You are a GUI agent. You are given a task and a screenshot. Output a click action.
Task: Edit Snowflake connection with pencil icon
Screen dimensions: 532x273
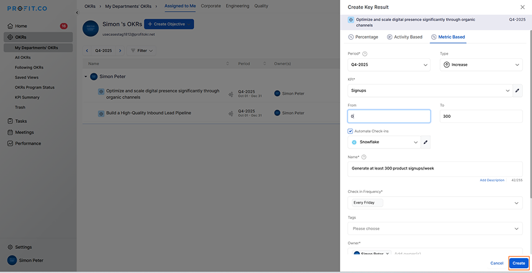click(426, 142)
